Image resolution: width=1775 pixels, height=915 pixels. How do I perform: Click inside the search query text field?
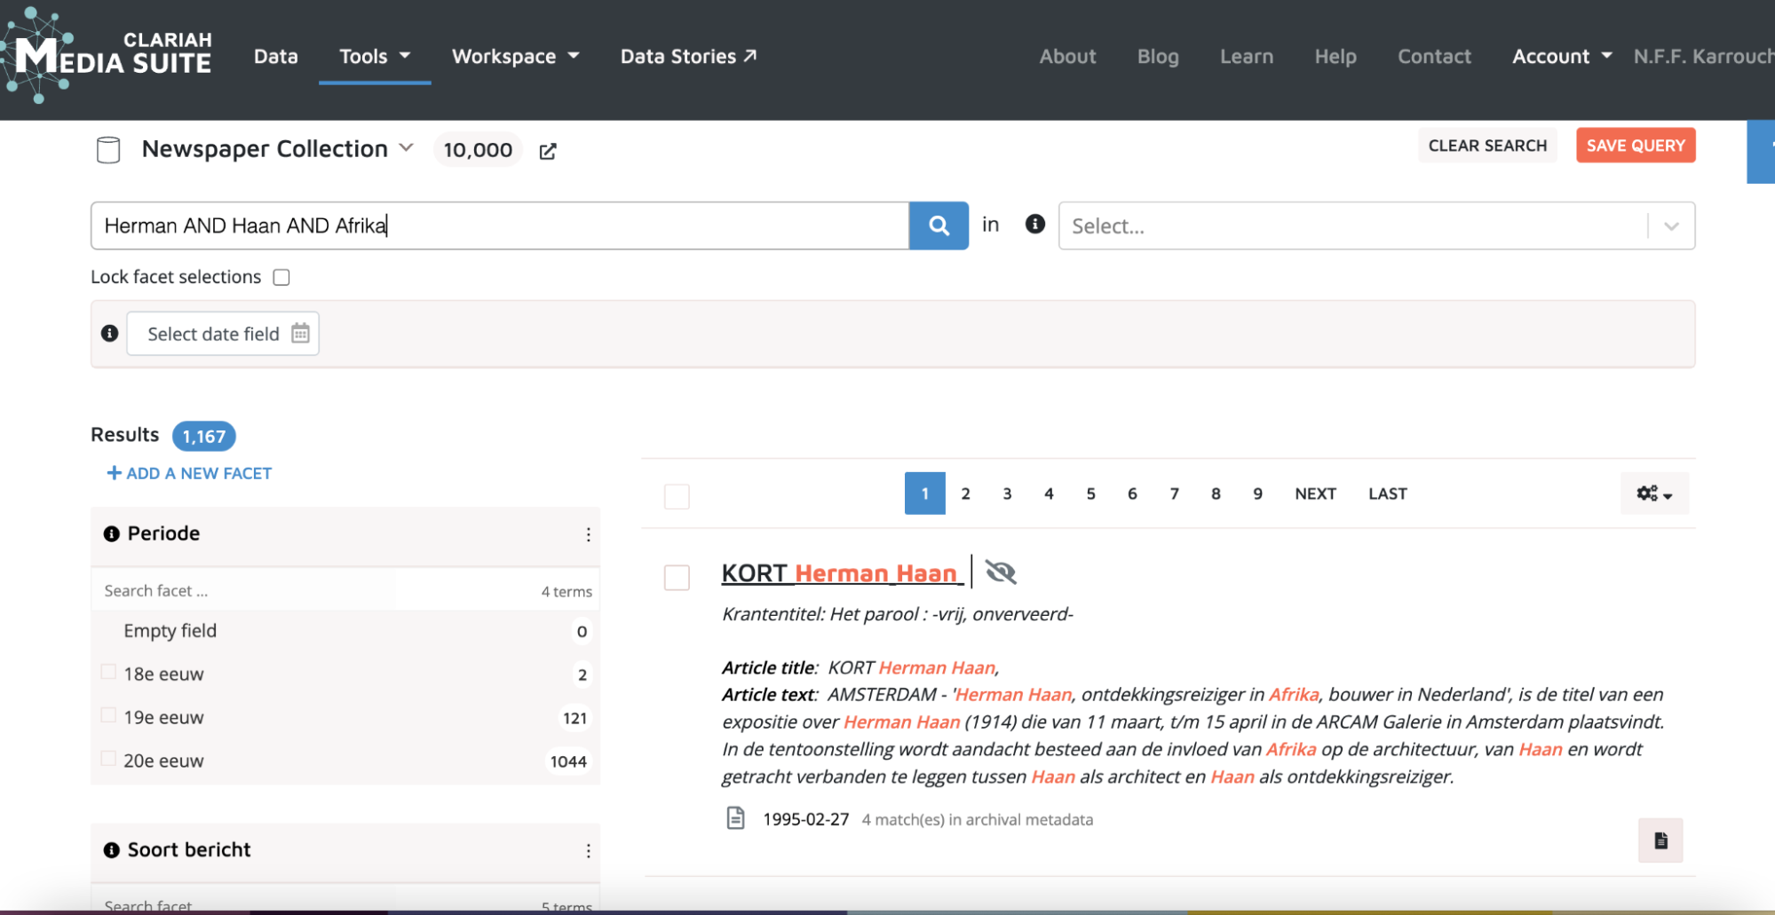(x=499, y=226)
